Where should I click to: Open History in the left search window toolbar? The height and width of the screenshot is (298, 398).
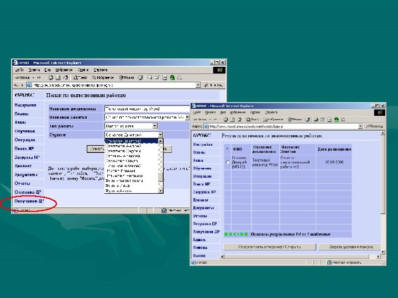pos(140,78)
